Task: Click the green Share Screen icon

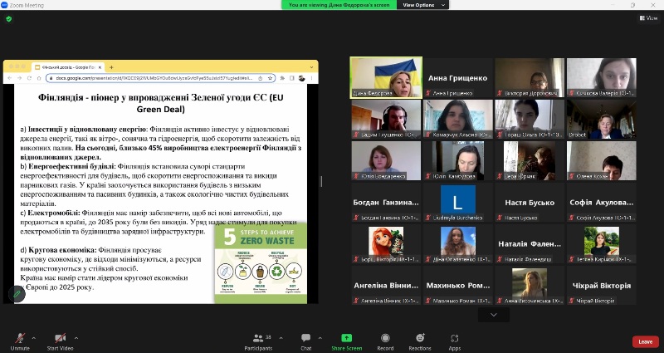Action: [x=346, y=339]
